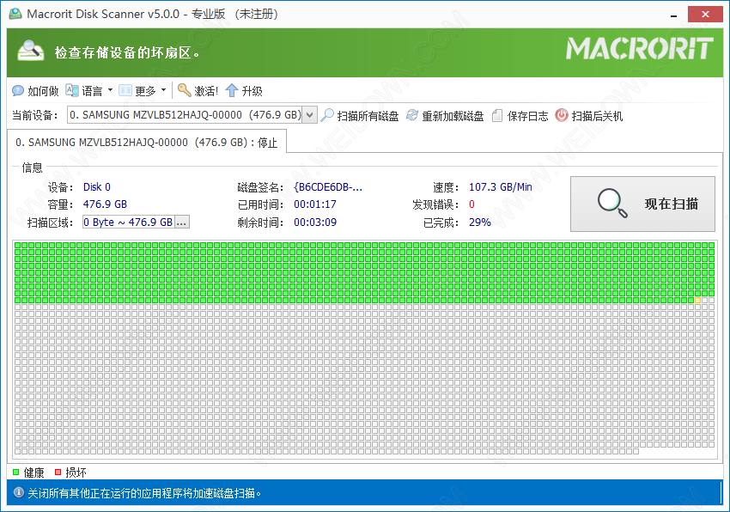This screenshot has height=512, width=730.
Task: Minimize the Macrorit Disk Scanner window
Action: [673, 15]
